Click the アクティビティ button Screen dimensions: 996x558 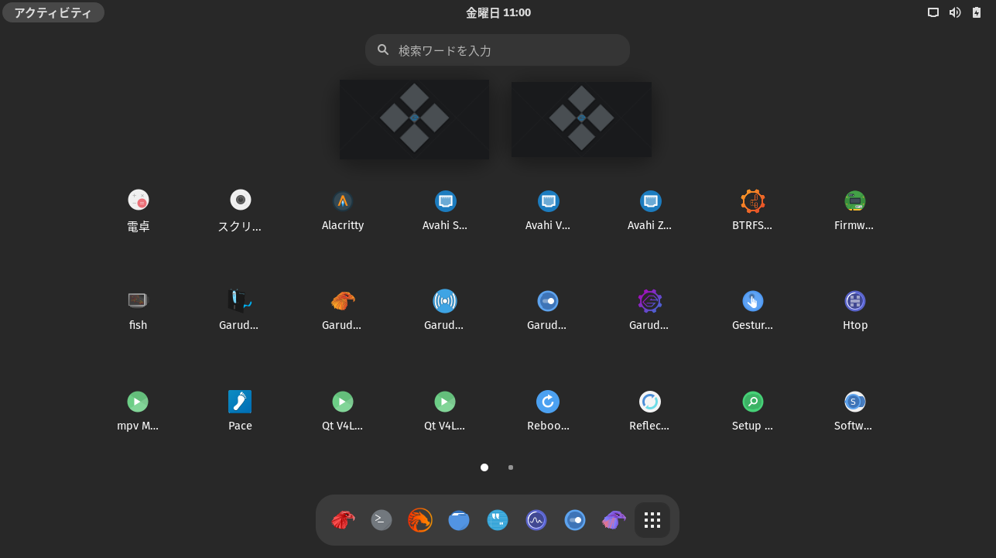[x=53, y=12]
